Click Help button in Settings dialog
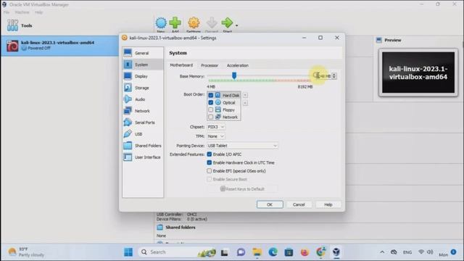 click(328, 204)
